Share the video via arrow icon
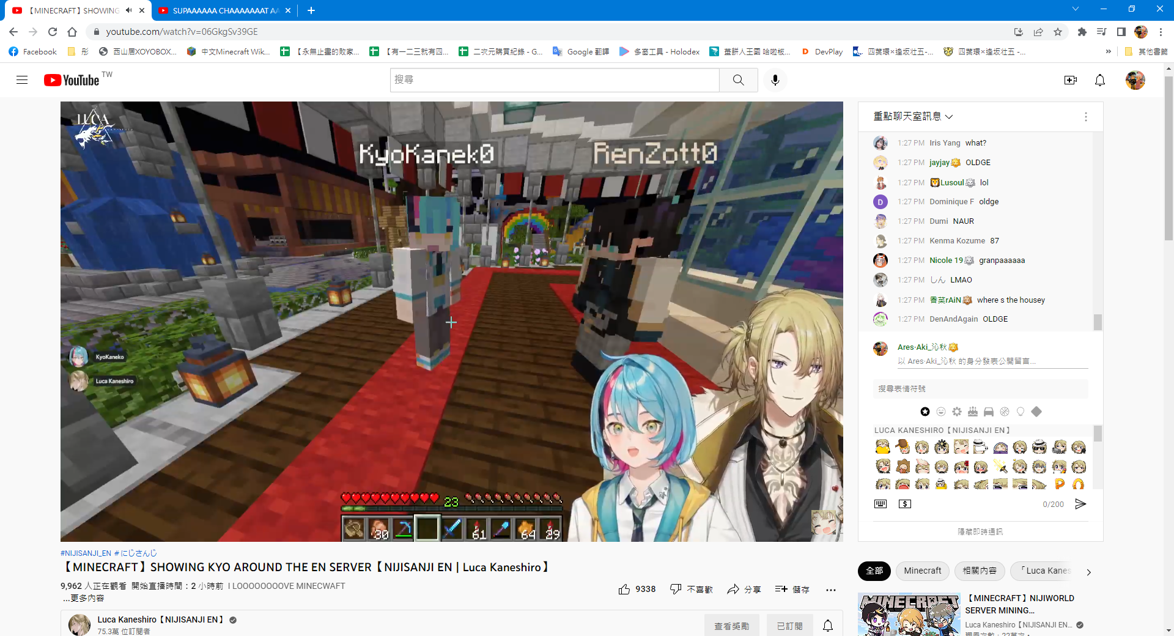 [x=744, y=590]
